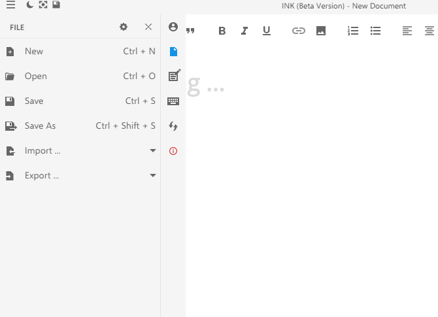The image size is (438, 317).
Task: Click the Save As row icon
Action: 11,126
